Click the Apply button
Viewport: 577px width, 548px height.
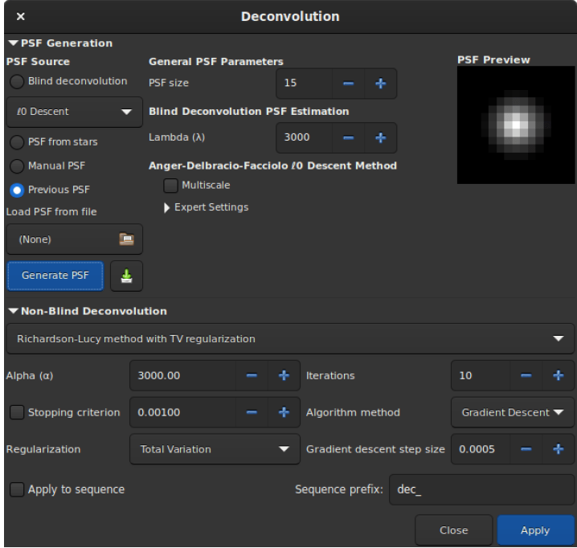pyautogui.click(x=534, y=530)
